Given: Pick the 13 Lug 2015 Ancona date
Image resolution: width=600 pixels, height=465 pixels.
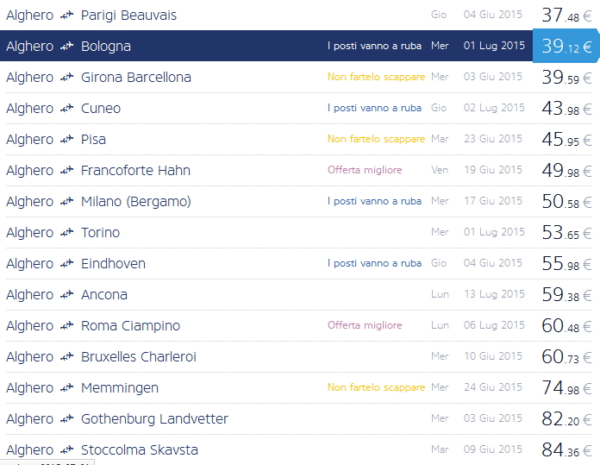Looking at the screenshot, I should tap(493, 294).
